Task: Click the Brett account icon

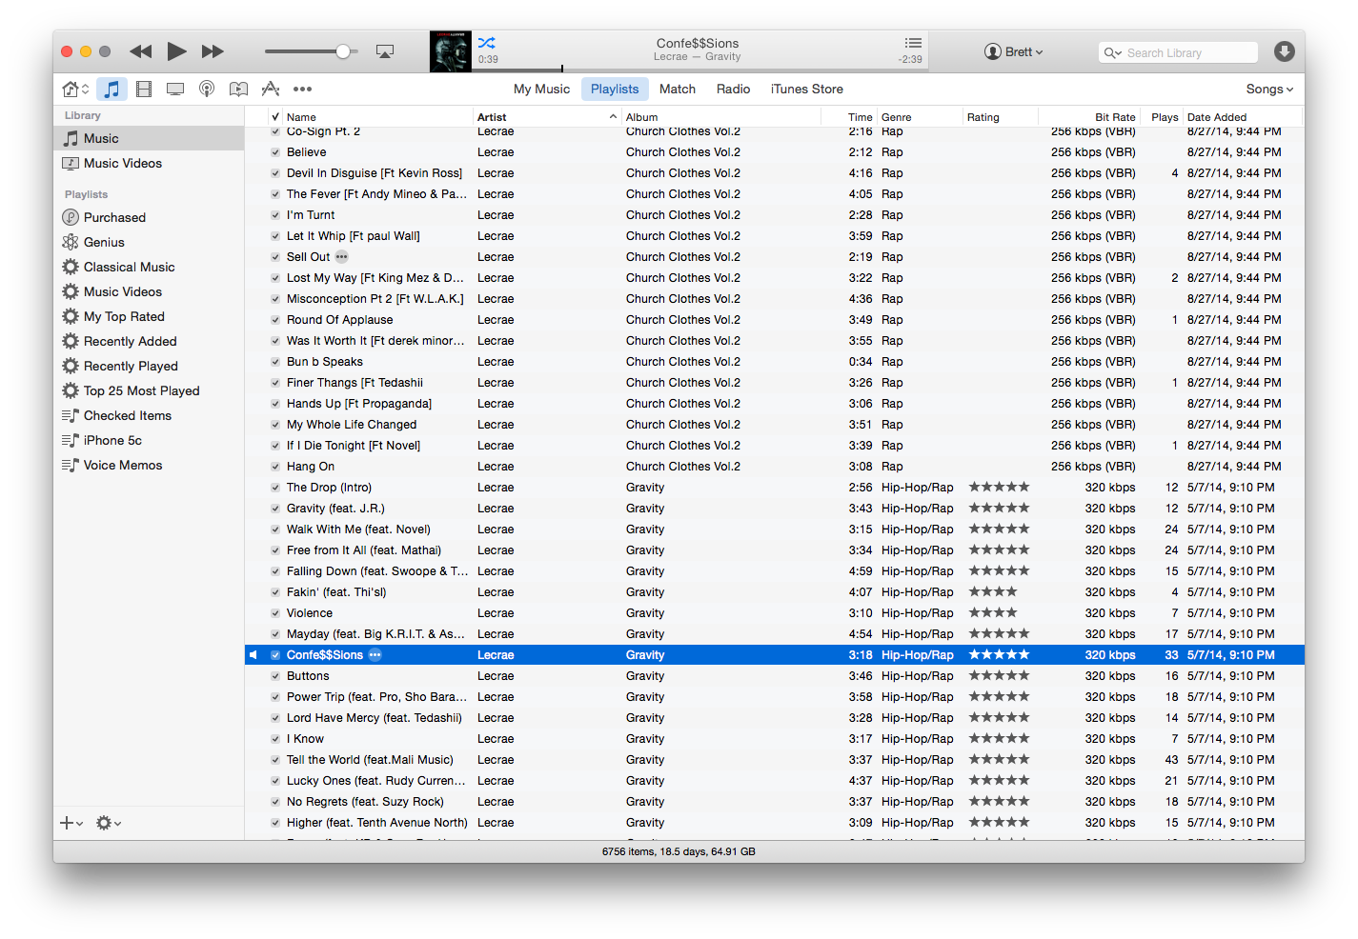Action: pyautogui.click(x=993, y=51)
